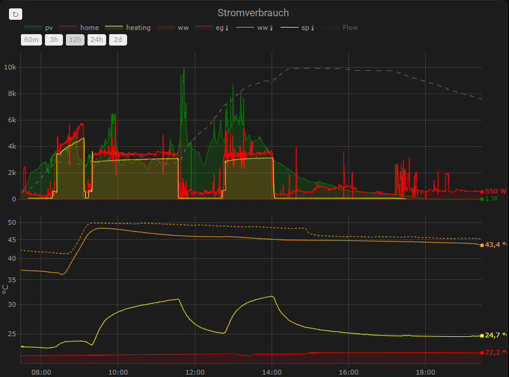This screenshot has width=509, height=377.
Task: Select the 2d range button
Action: 118,40
